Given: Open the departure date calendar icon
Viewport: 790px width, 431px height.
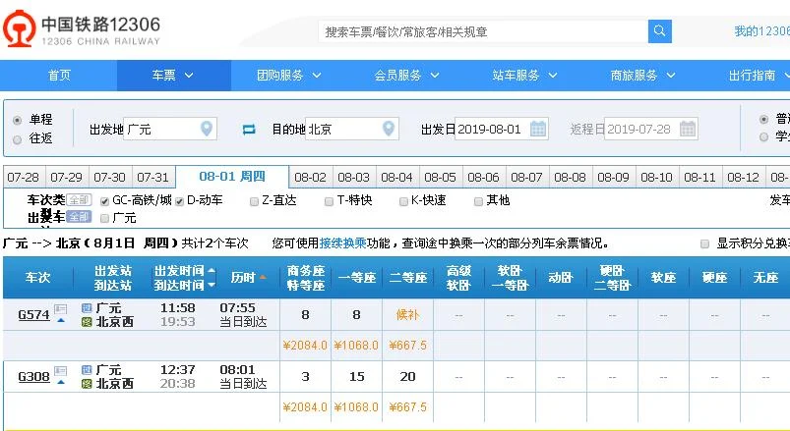Looking at the screenshot, I should [538, 129].
